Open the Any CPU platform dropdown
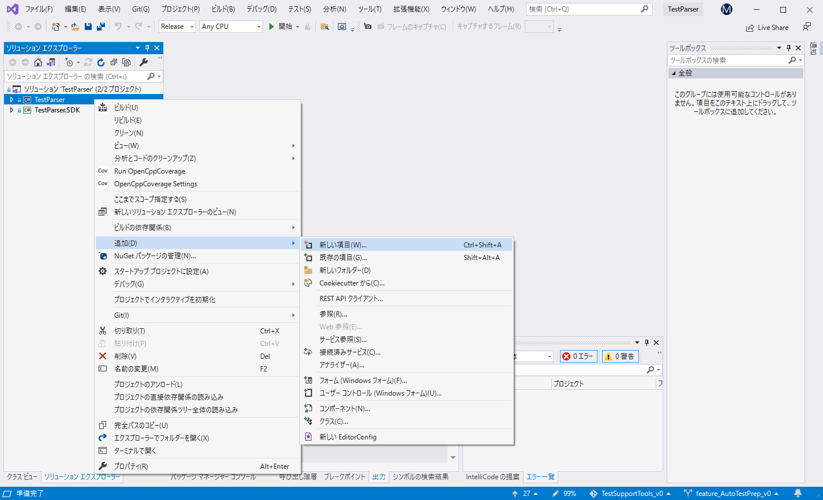823x500 pixels. click(x=231, y=26)
